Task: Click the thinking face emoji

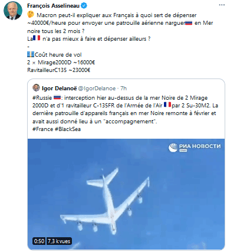Action: point(31,15)
